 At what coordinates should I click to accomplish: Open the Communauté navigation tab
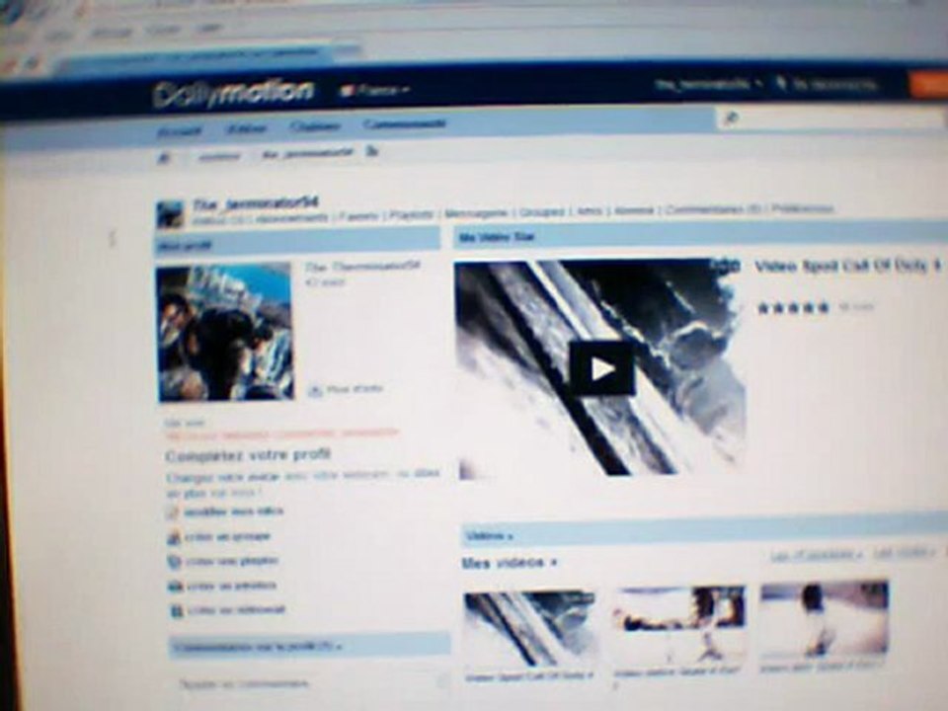coord(405,124)
